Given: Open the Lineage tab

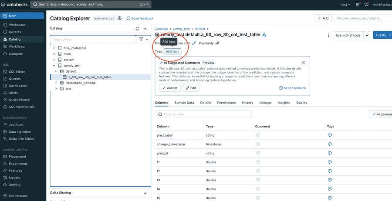Looking at the screenshot, I should [265, 103].
